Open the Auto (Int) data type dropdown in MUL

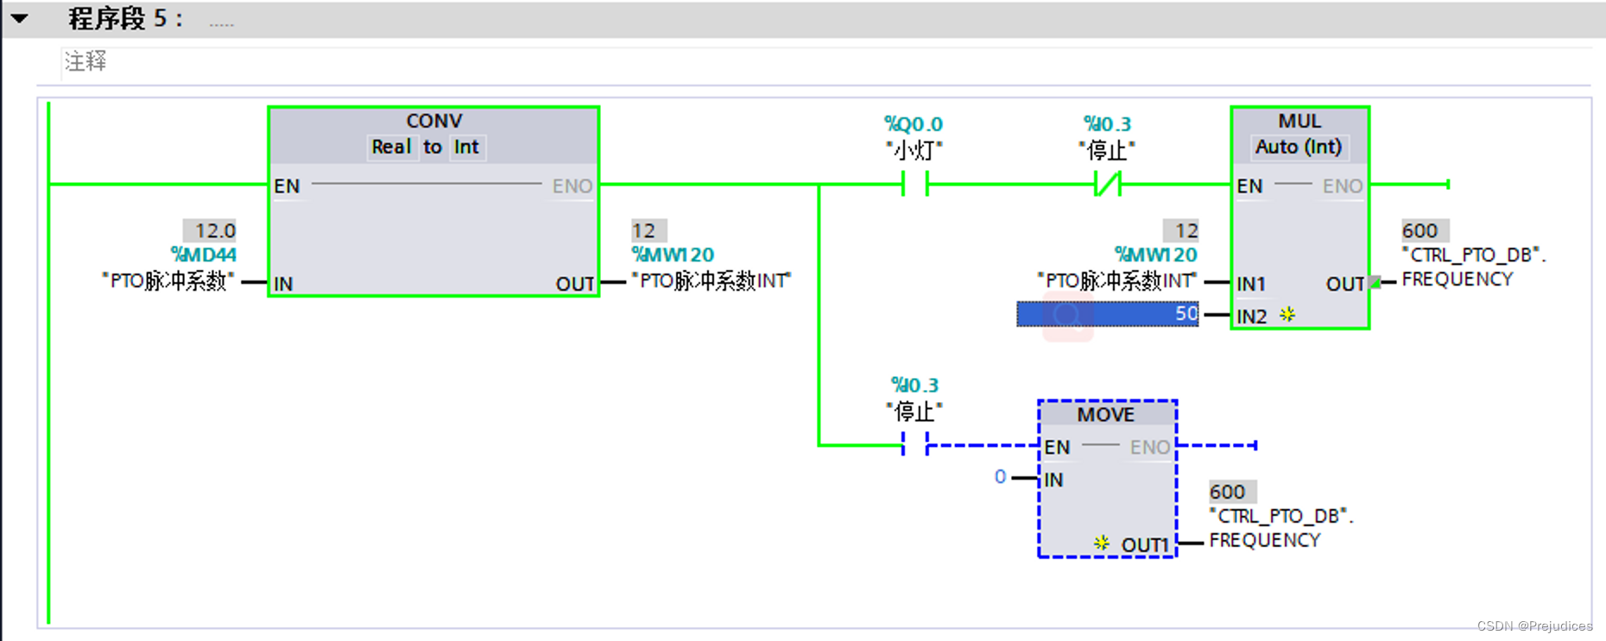[1299, 148]
